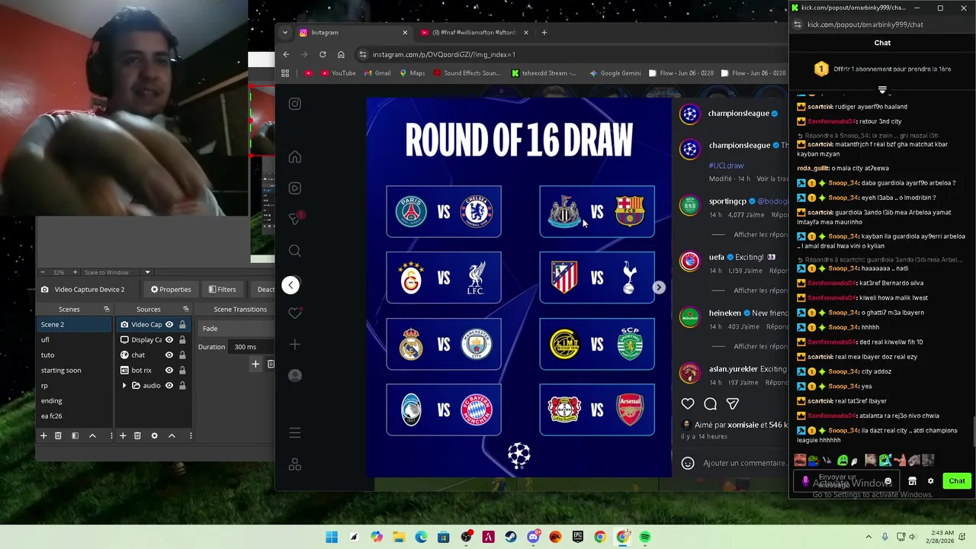The image size is (976, 549).
Task: Unlock the chat source lock
Action: pos(182,355)
